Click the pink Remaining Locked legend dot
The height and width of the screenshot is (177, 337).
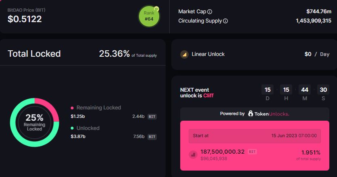point(72,108)
